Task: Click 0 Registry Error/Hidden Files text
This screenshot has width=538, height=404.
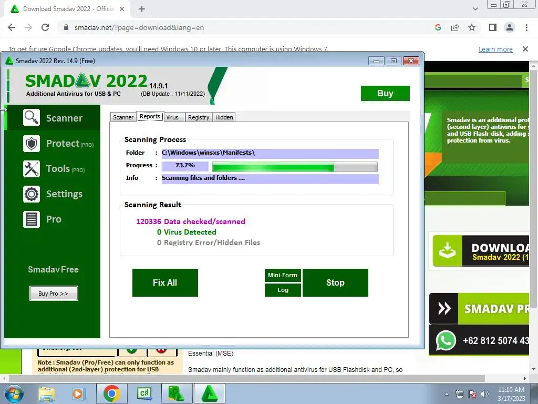Action: click(x=208, y=243)
